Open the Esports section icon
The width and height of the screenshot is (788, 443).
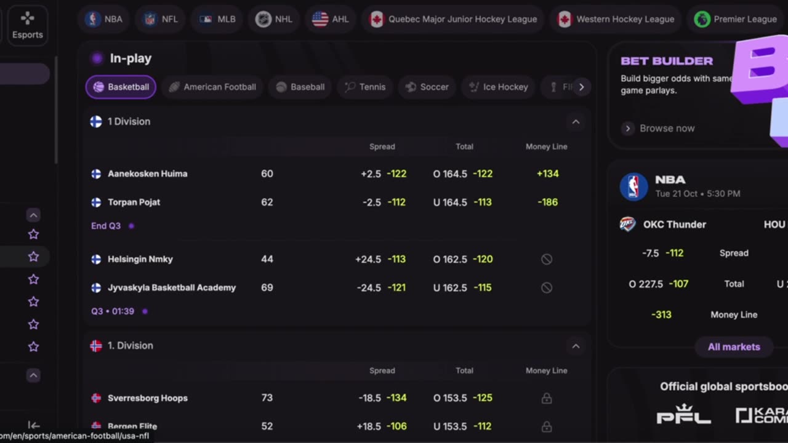28,19
